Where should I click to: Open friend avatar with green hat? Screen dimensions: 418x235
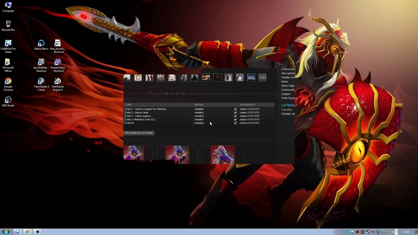point(138,78)
